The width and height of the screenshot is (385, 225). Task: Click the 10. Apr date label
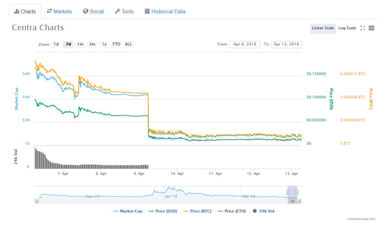[x=177, y=174]
